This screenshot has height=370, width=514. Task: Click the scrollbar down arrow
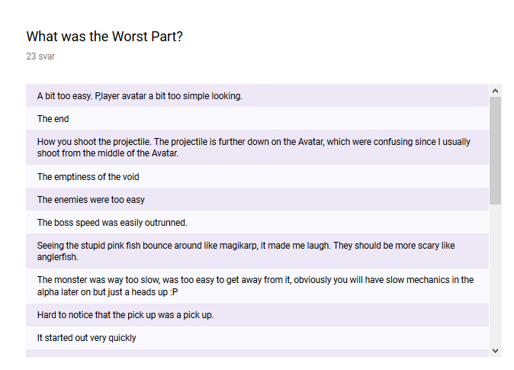pos(495,350)
